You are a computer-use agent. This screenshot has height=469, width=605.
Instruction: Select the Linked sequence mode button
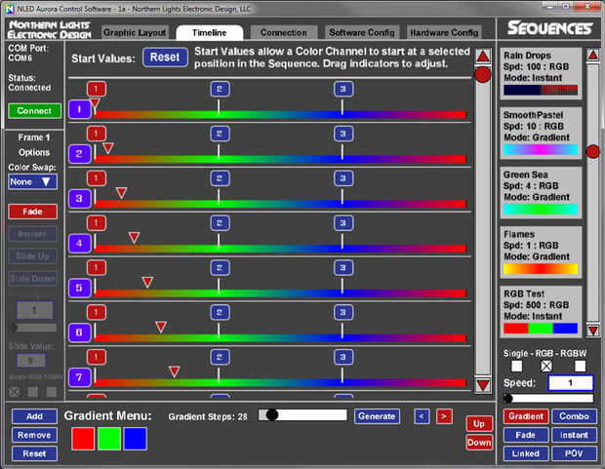(x=526, y=454)
